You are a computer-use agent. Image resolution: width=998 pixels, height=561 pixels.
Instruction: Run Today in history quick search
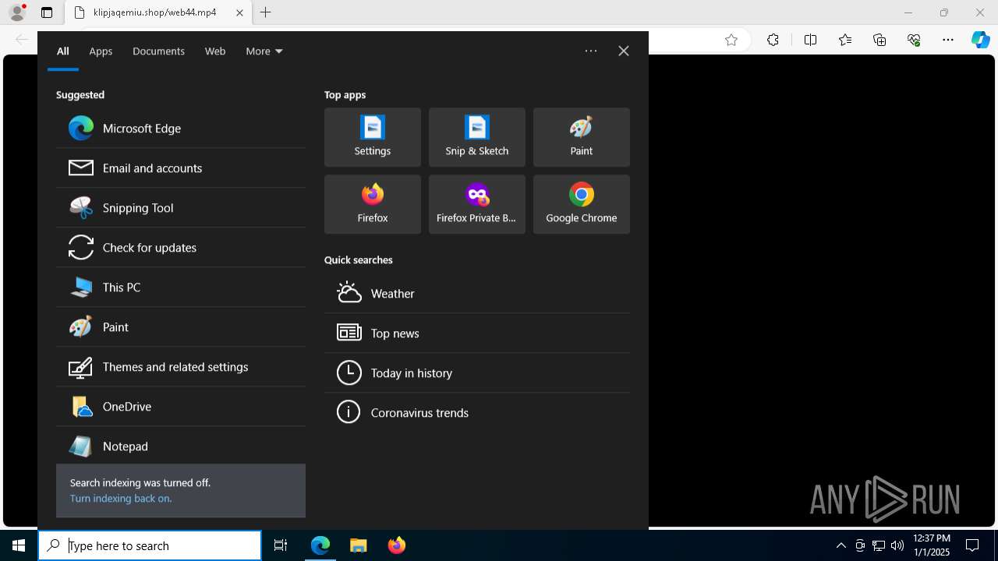pyautogui.click(x=477, y=373)
